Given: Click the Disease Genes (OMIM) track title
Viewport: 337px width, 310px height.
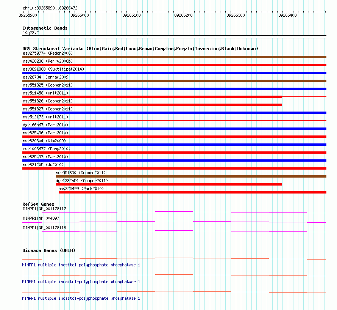Looking at the screenshot, I should 49,250.
